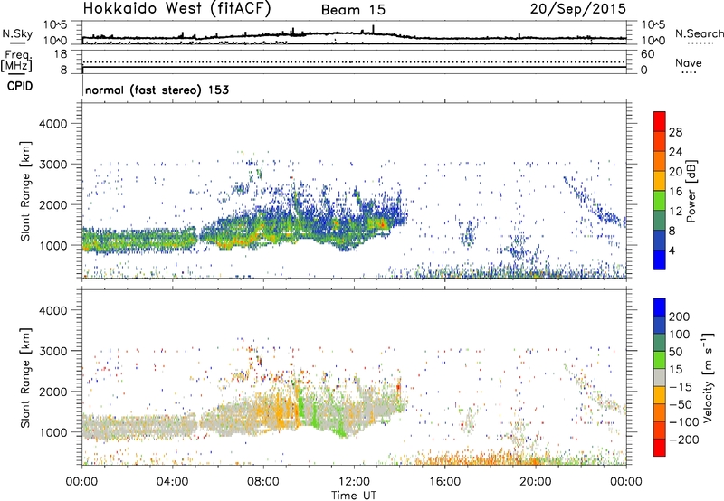This screenshot has width=724, height=501.
Task: Click the solid black noise trace in top panel
Action: pyautogui.click(x=354, y=35)
